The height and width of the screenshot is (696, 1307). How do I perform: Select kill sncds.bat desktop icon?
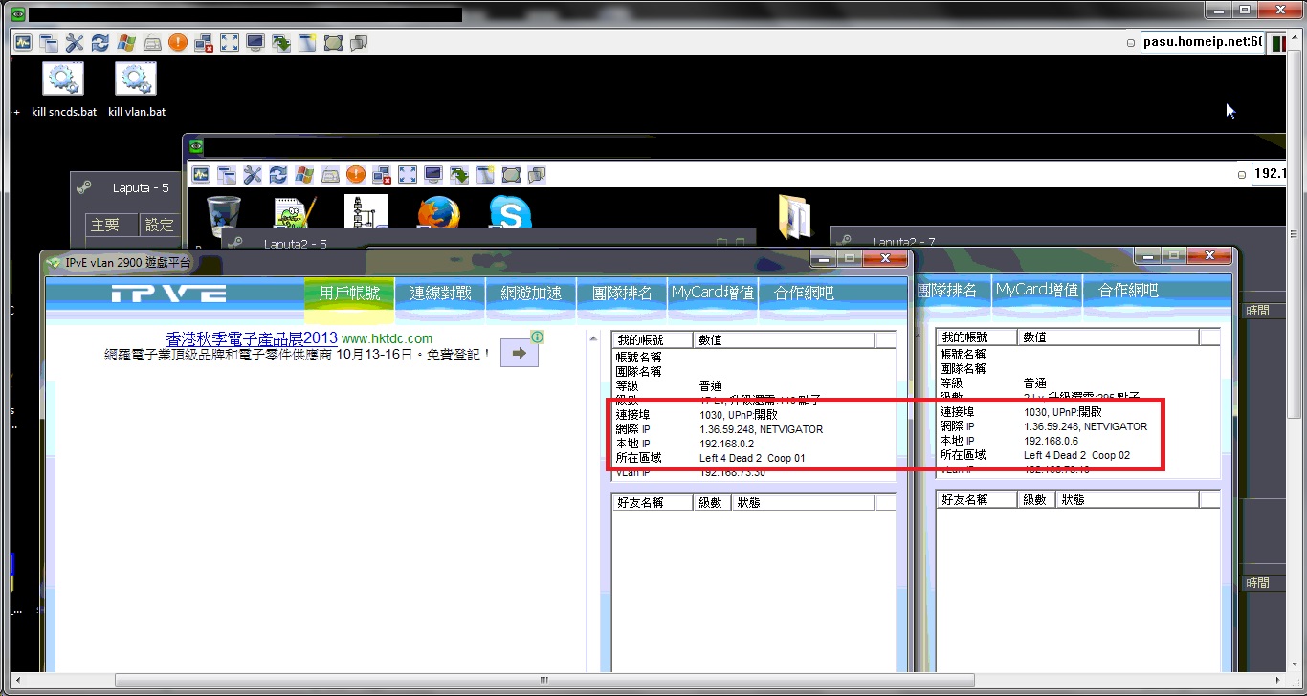click(x=64, y=90)
